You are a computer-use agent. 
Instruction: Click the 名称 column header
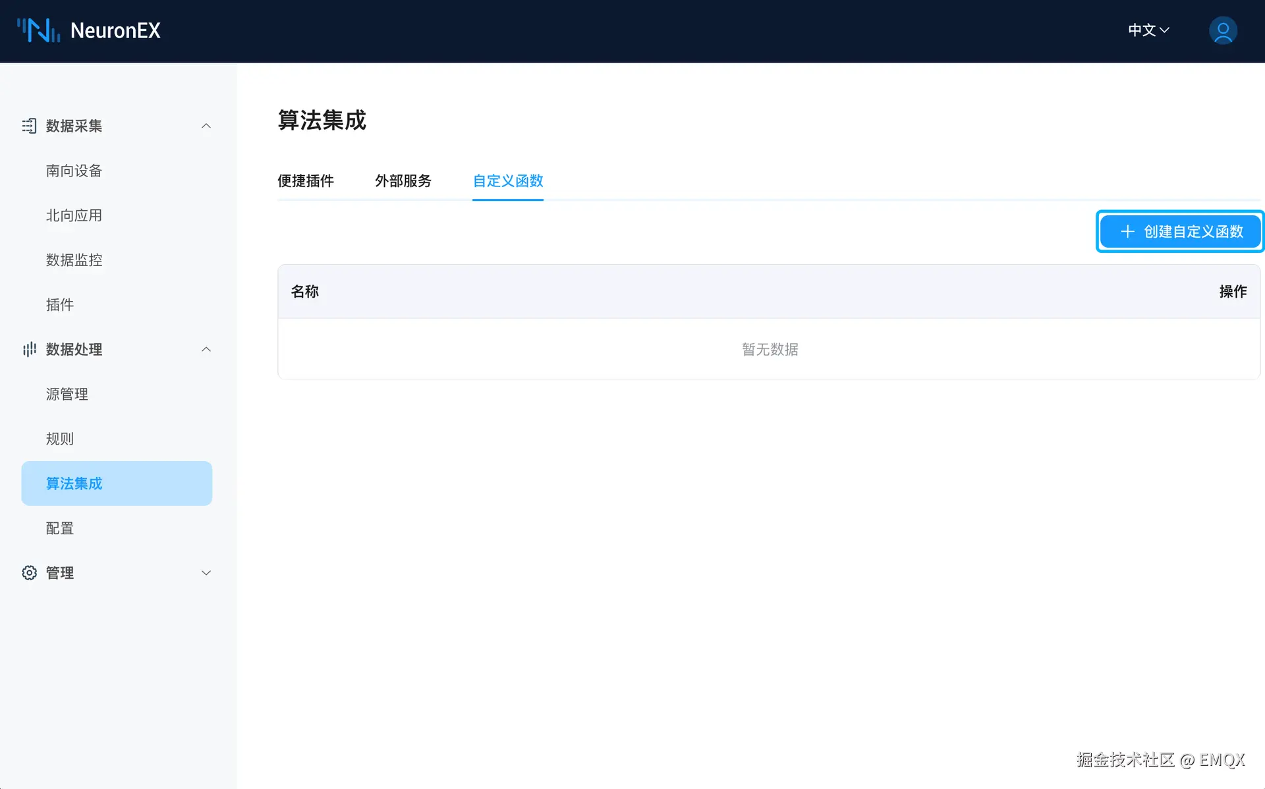point(305,291)
